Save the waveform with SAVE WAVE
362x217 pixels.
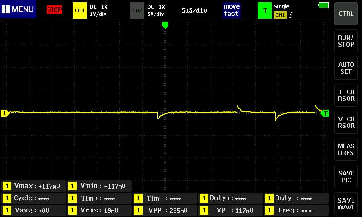[346, 203]
